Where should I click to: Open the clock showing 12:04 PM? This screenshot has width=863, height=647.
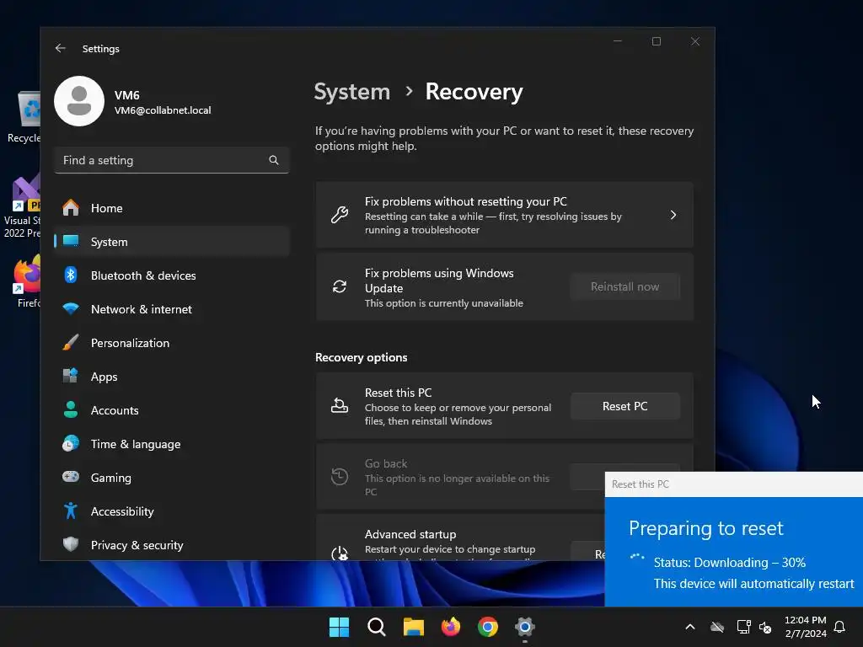tap(805, 627)
